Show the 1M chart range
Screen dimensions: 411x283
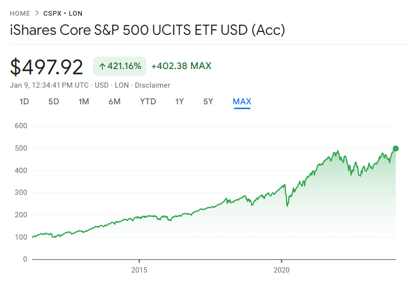pyautogui.click(x=84, y=101)
